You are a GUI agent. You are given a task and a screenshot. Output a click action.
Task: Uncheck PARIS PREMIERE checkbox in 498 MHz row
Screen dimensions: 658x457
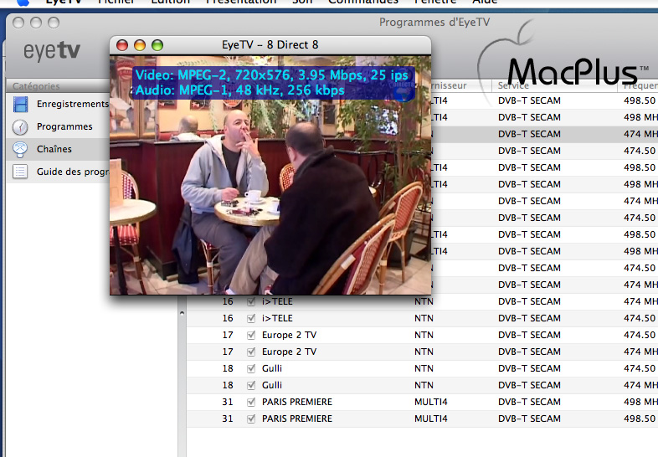tap(251, 402)
